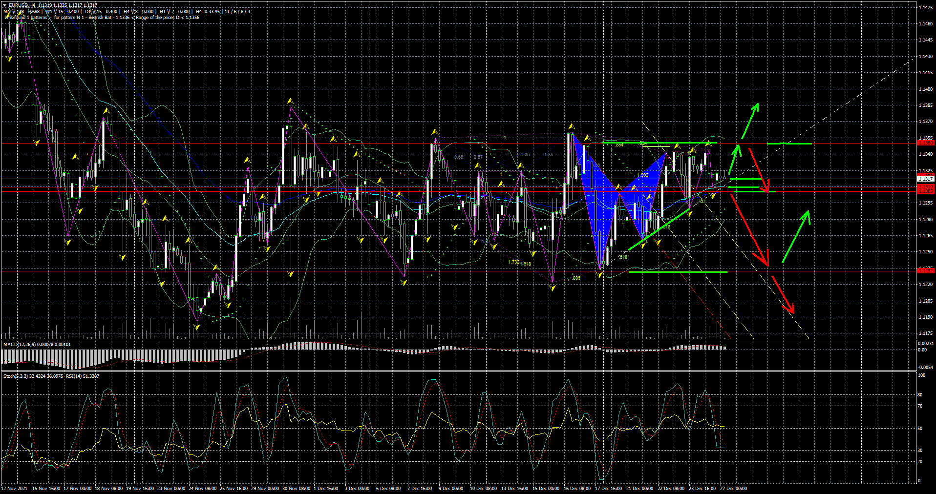This screenshot has width=936, height=494.
Task: Click price scale label 1.1250
Action: point(926,252)
